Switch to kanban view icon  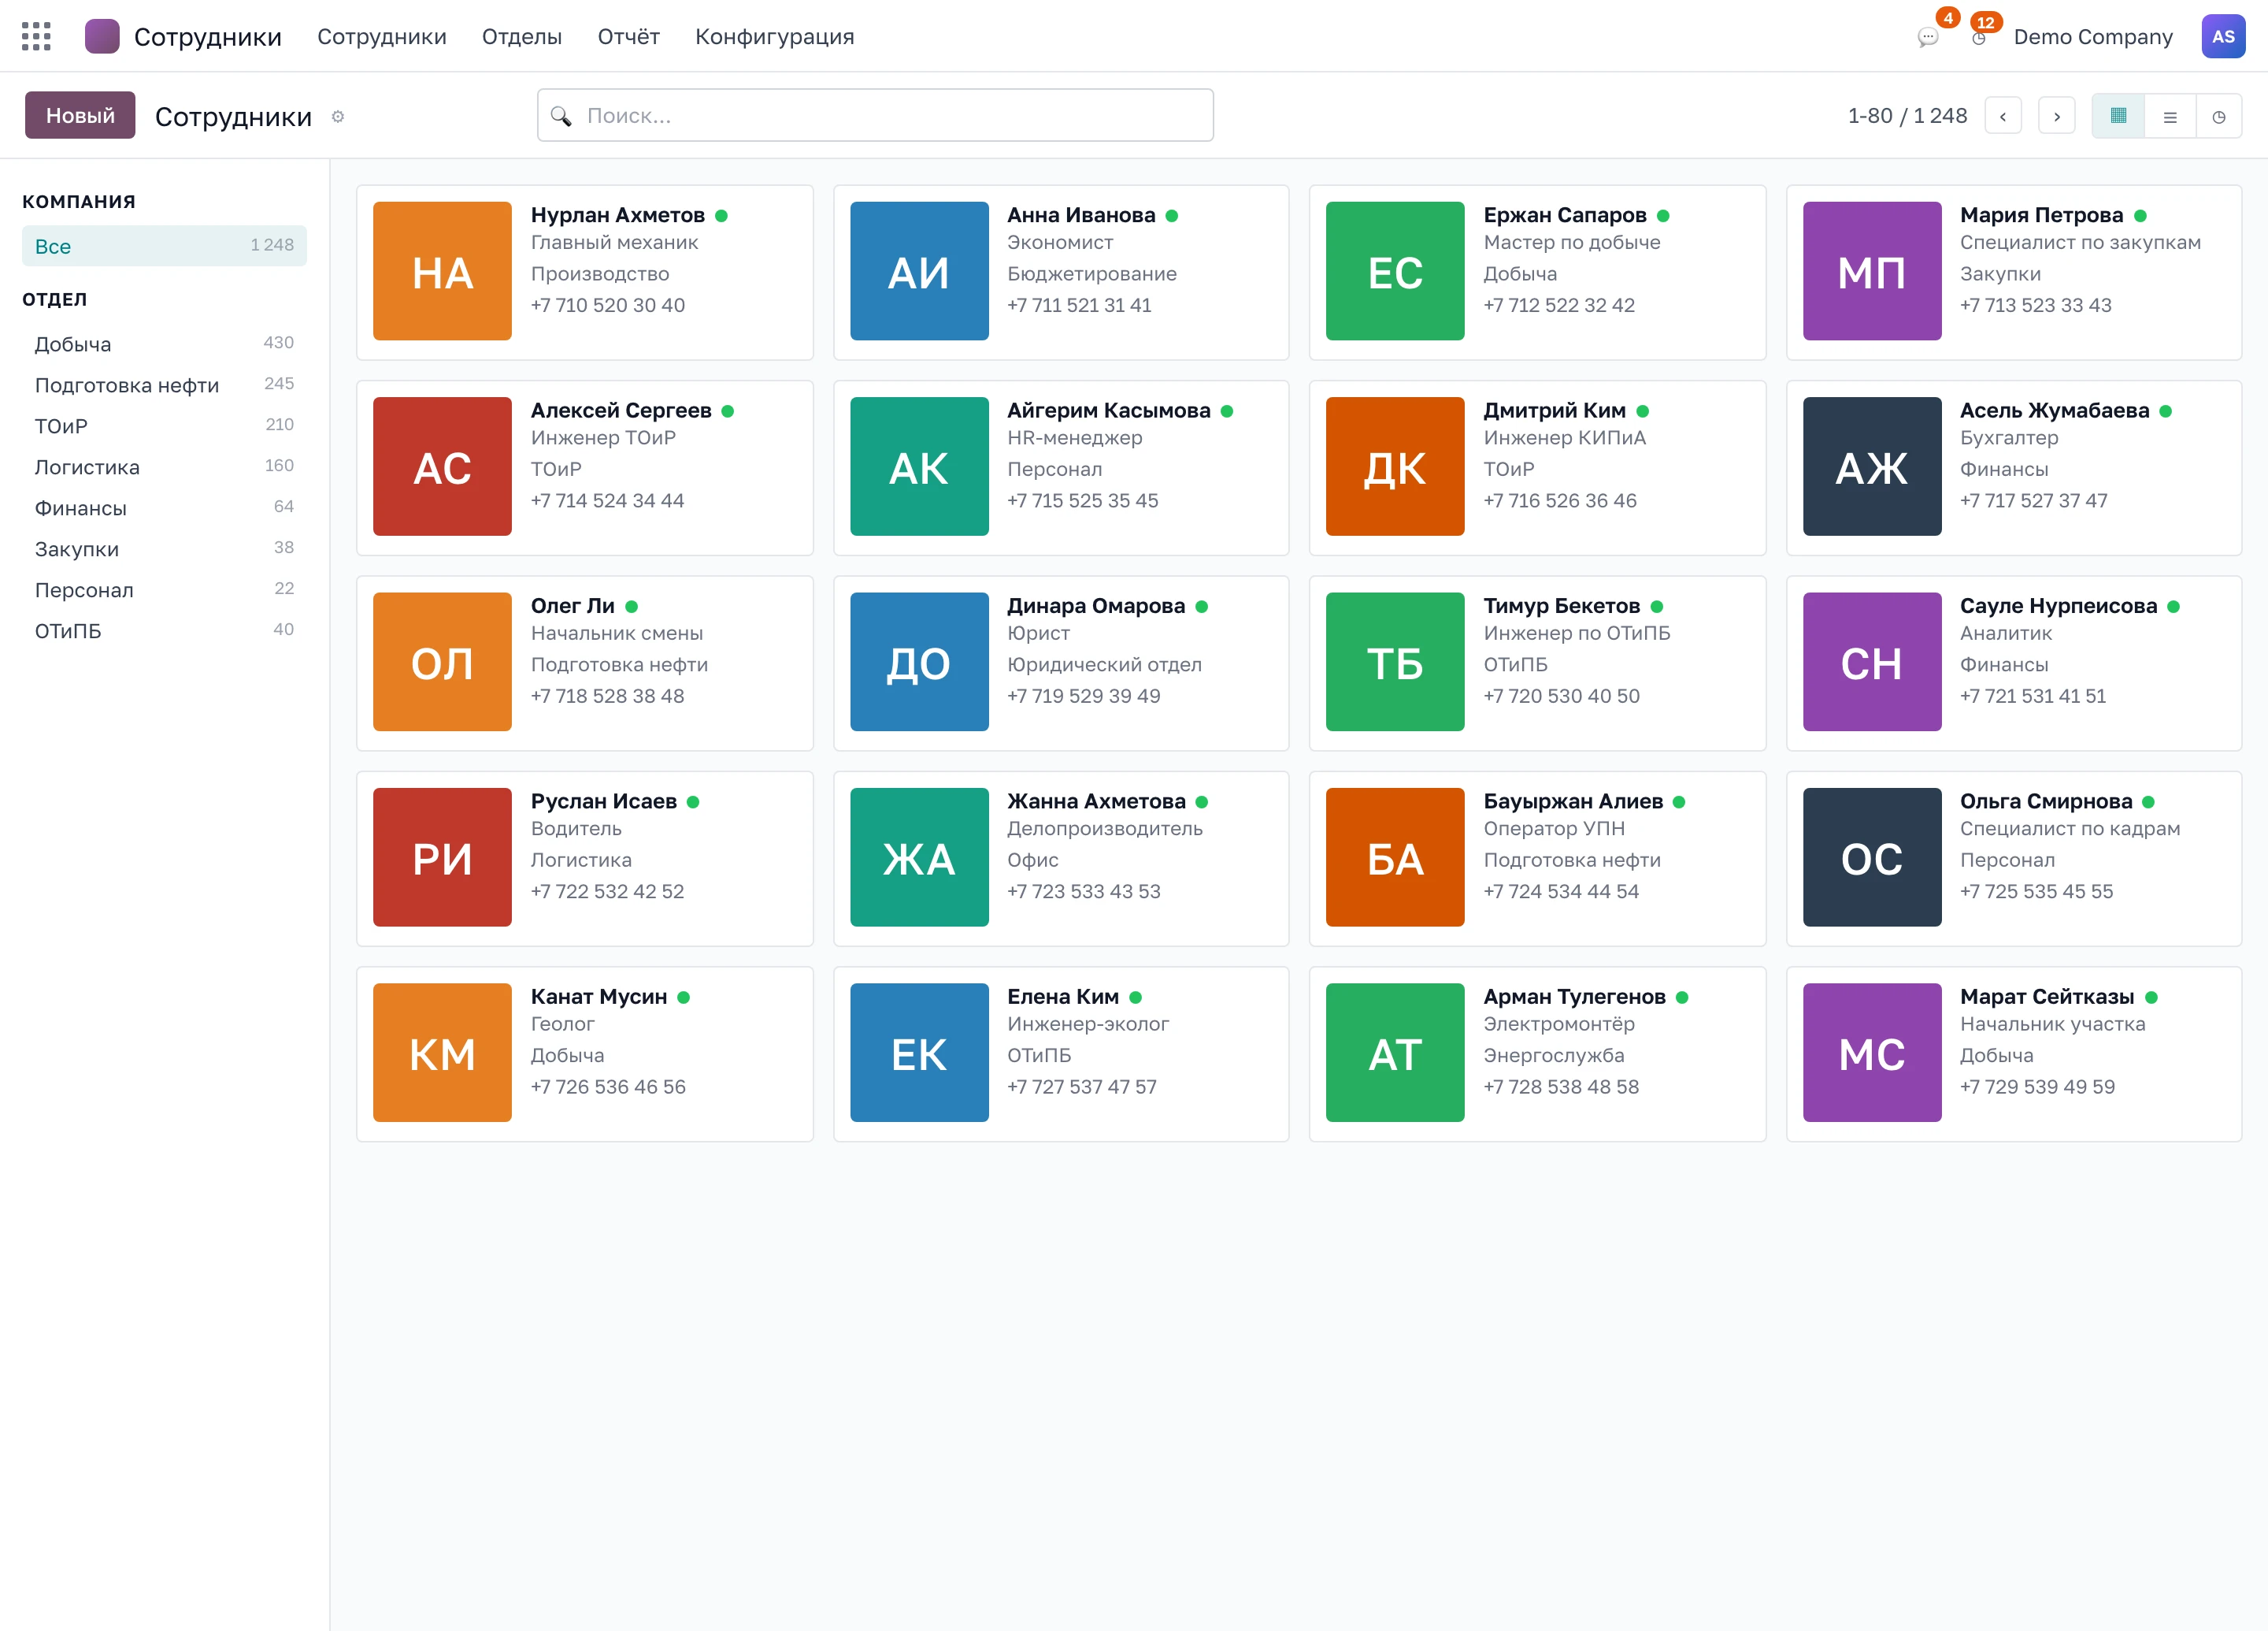tap(2118, 116)
